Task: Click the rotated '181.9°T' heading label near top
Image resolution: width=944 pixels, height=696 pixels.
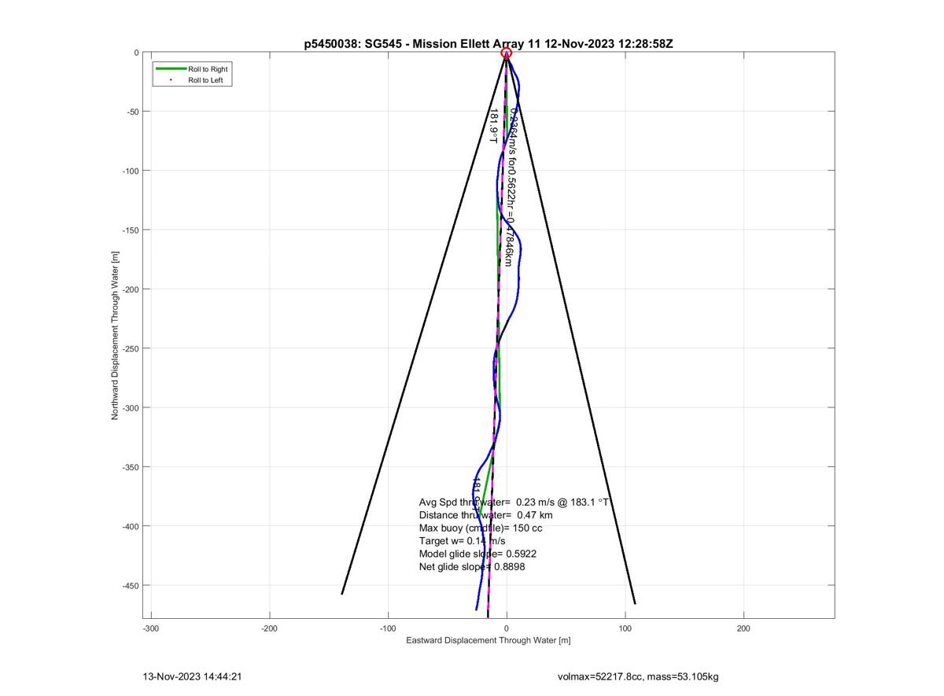Action: [x=493, y=126]
